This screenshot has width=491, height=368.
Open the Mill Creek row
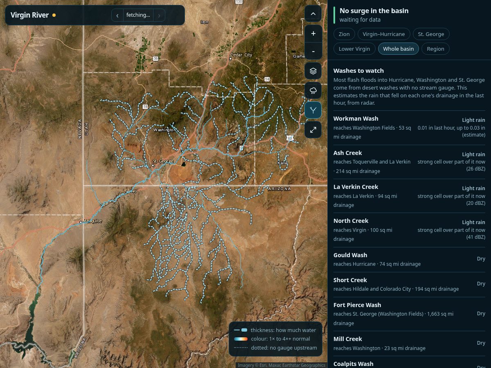[x=409, y=343]
